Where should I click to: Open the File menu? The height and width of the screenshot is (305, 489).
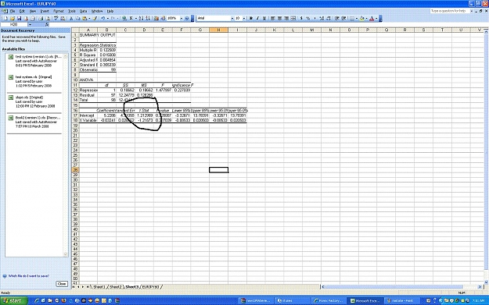(13, 11)
